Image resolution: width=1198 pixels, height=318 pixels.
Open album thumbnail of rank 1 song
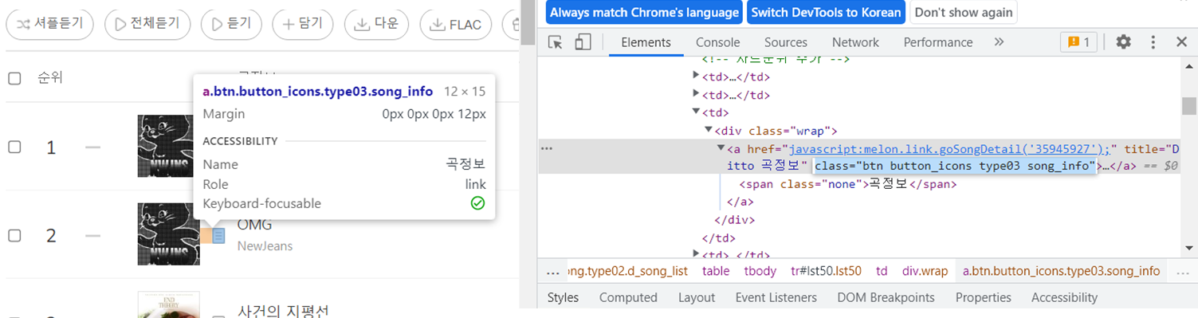pyautogui.click(x=165, y=147)
